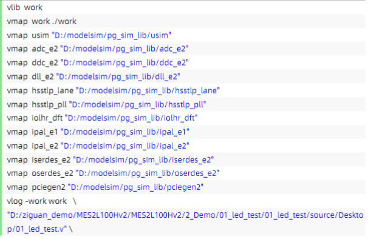Click the word 'usim' after vmap

pyautogui.click(x=40, y=35)
